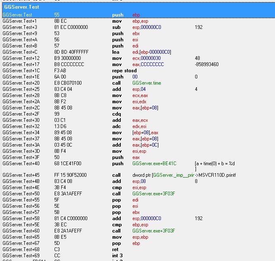This screenshot has height=261, width=275.
Task: Select the mov esi,esp instruction
Action: point(129,151)
